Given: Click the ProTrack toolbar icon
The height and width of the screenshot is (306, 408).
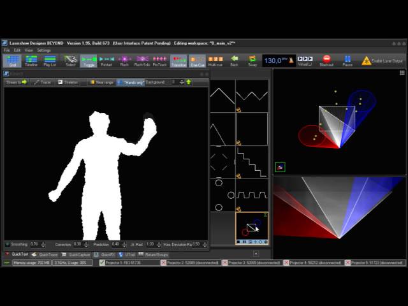Looking at the screenshot, I should [160, 61].
